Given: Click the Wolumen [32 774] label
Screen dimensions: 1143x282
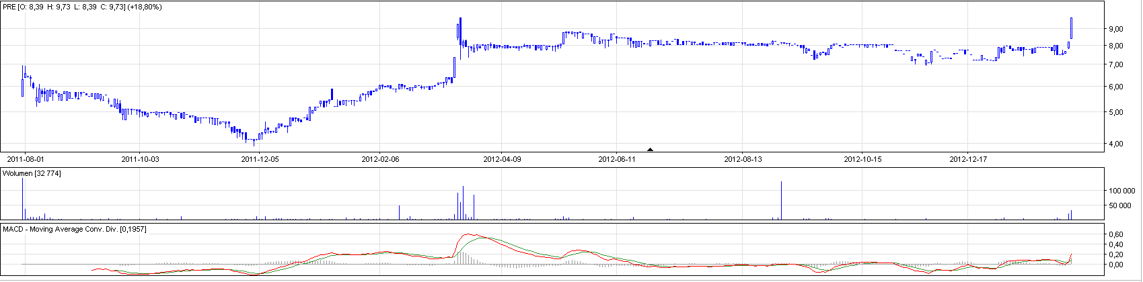Looking at the screenshot, I should [x=32, y=173].
